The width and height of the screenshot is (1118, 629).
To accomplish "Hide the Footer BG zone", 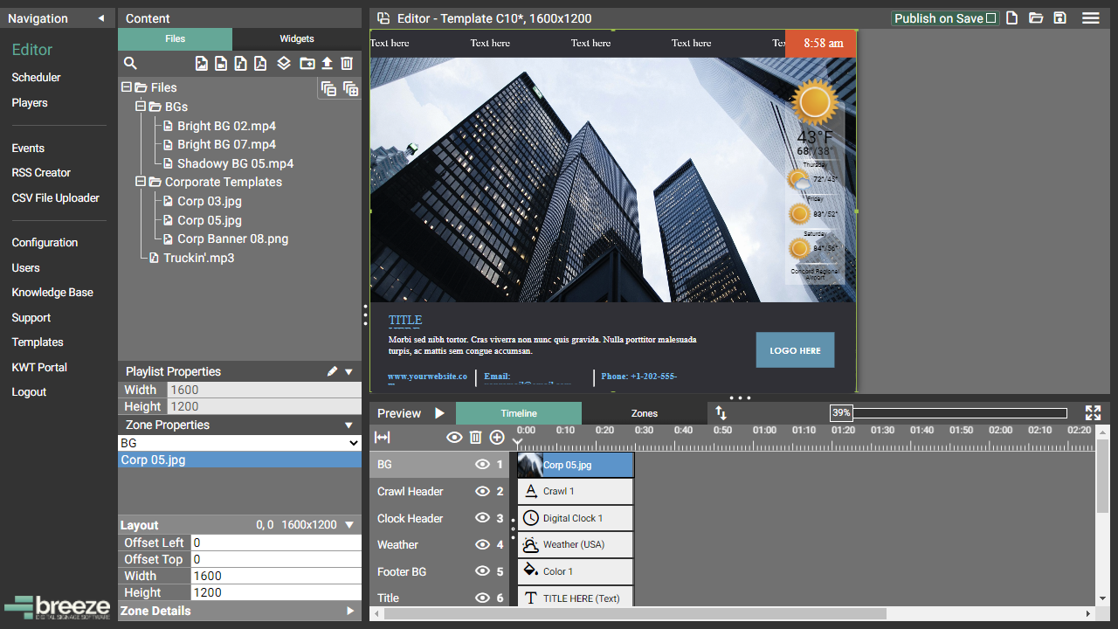I will click(x=482, y=571).
